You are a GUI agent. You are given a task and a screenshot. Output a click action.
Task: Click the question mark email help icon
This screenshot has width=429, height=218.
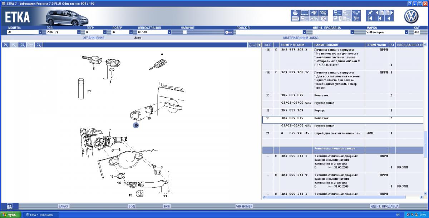(323, 13)
